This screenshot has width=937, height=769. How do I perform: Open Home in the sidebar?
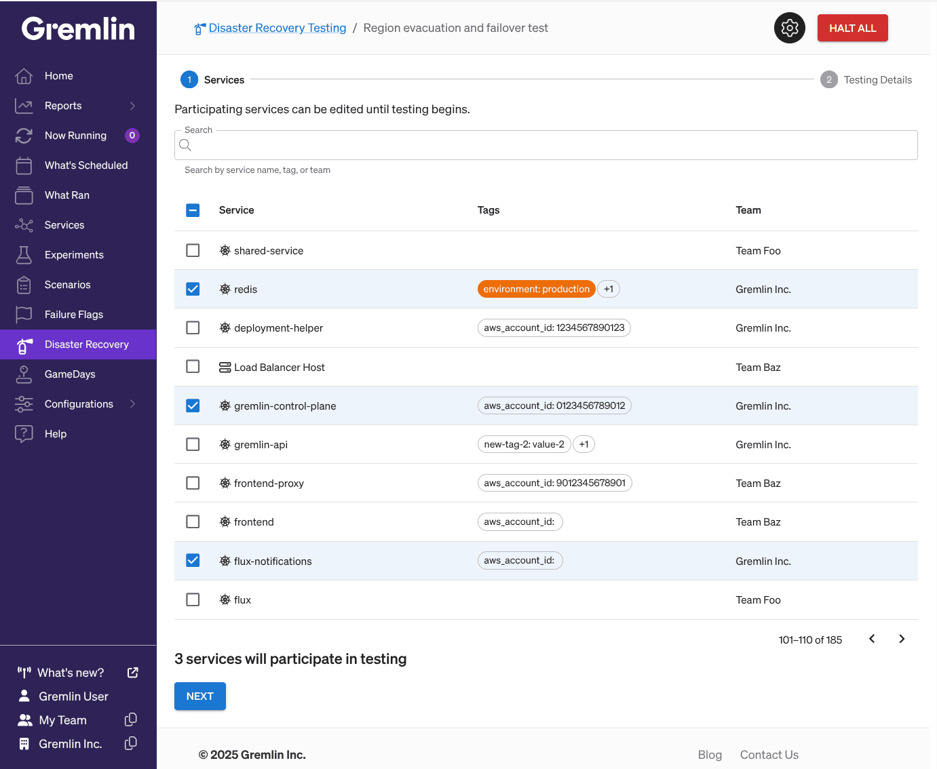78,76
